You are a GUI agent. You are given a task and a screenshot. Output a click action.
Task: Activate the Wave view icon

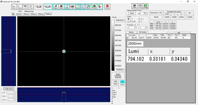click(78, 7)
